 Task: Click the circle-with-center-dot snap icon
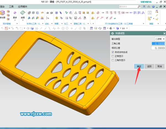63,28
